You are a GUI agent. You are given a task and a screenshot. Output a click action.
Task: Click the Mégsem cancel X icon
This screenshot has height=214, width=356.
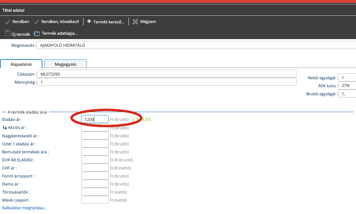pos(135,22)
